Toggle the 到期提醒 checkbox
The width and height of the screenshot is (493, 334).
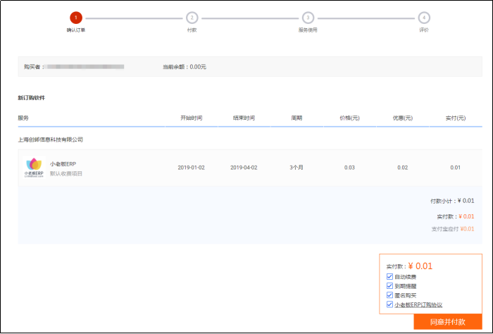[x=390, y=286]
